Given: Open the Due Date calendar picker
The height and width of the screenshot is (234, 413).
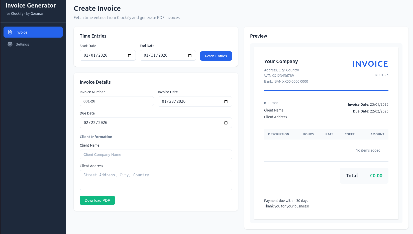Looking at the screenshot, I should click(x=226, y=123).
